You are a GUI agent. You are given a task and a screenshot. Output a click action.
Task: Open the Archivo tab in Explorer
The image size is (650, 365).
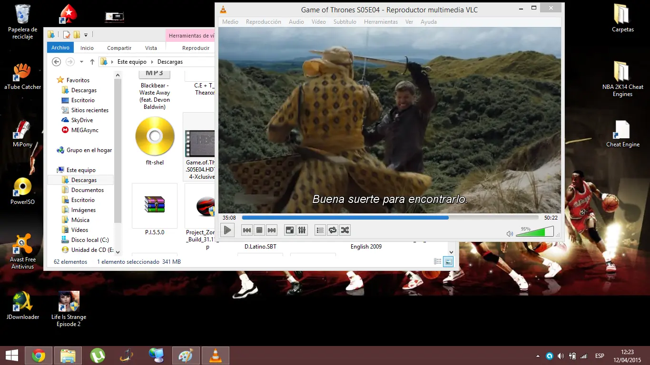(60, 48)
